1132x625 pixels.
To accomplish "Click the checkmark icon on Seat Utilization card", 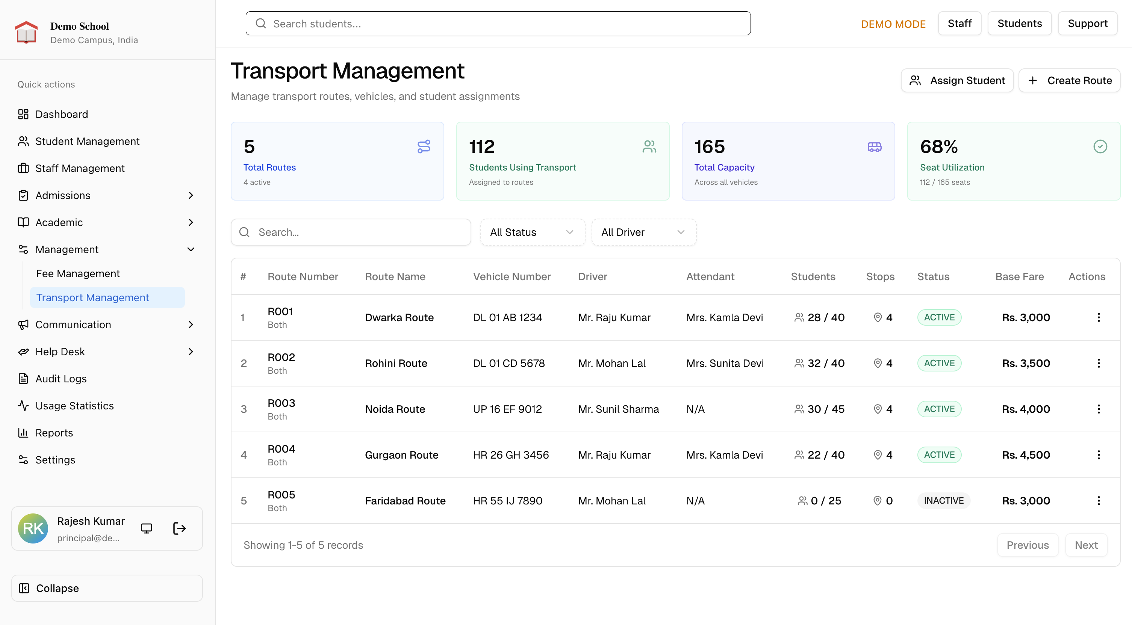I will (1100, 147).
